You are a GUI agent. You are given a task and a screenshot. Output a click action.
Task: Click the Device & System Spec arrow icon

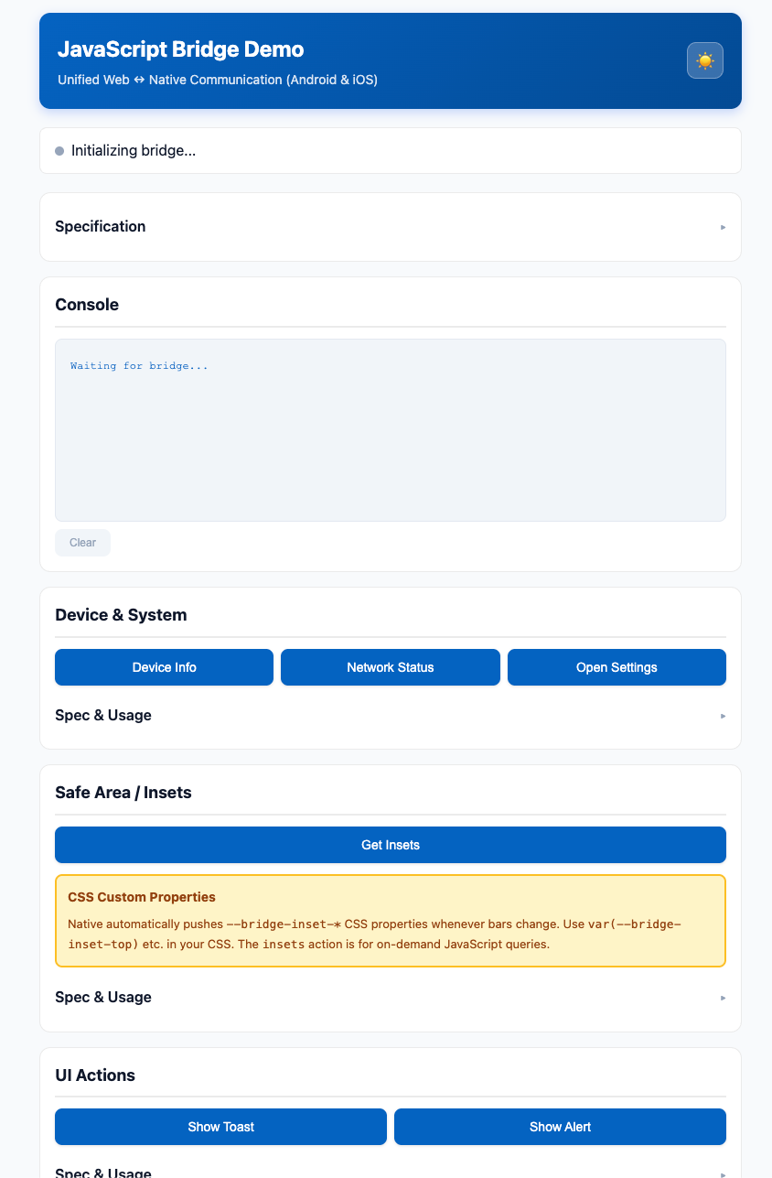click(723, 716)
